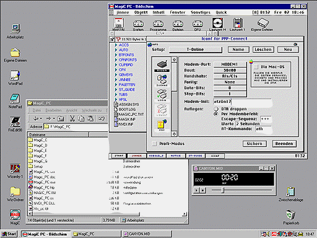Select the Per Modembefehl radio button
Image resolution: width=317 pixels, height=238 pixels.
pyautogui.click(x=216, y=114)
